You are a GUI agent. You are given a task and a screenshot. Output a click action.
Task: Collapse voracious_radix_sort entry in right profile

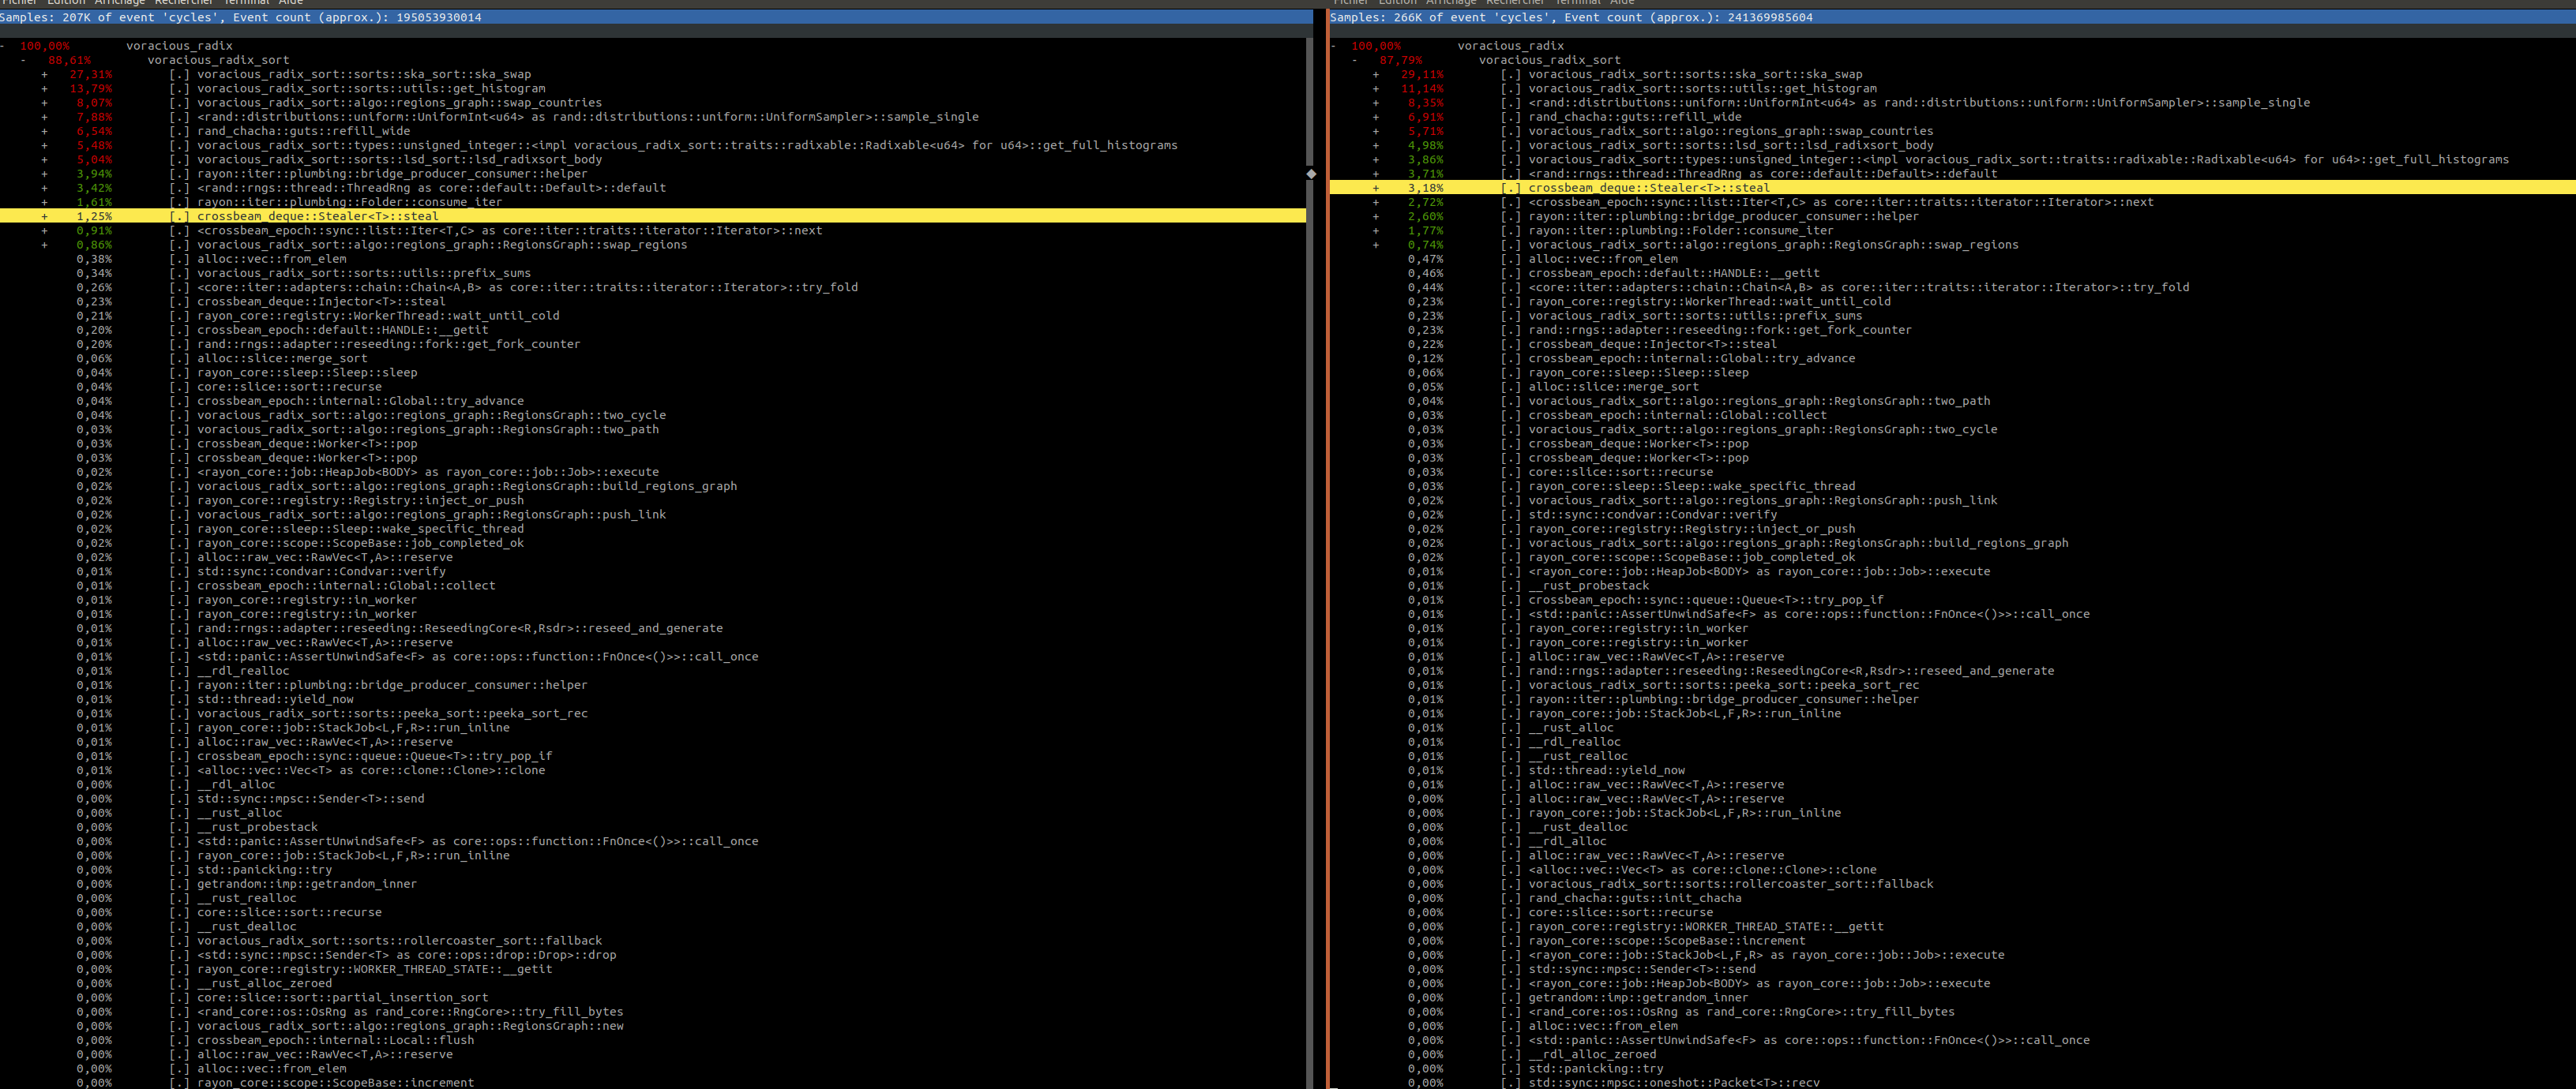click(1356, 59)
